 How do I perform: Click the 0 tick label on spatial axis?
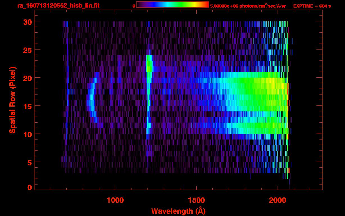(x=29, y=187)
